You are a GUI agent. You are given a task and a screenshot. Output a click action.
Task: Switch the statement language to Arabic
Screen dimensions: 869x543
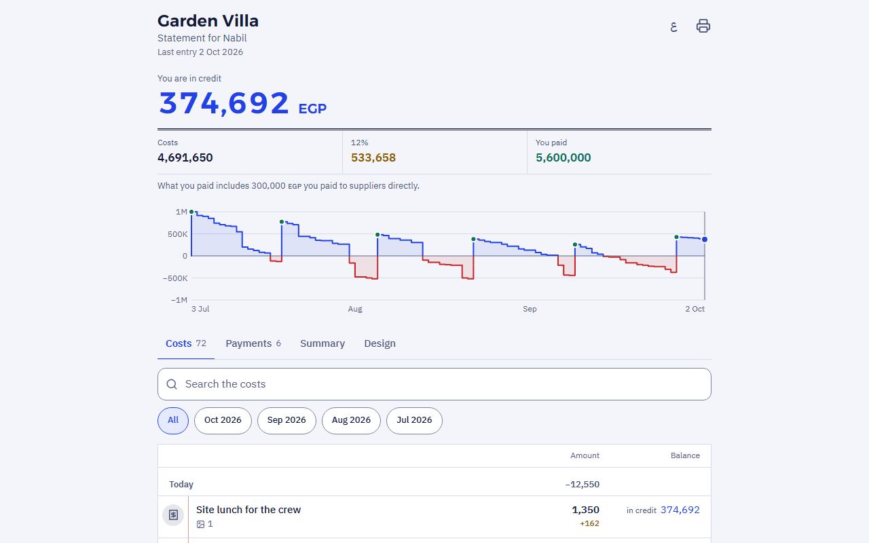tap(673, 26)
